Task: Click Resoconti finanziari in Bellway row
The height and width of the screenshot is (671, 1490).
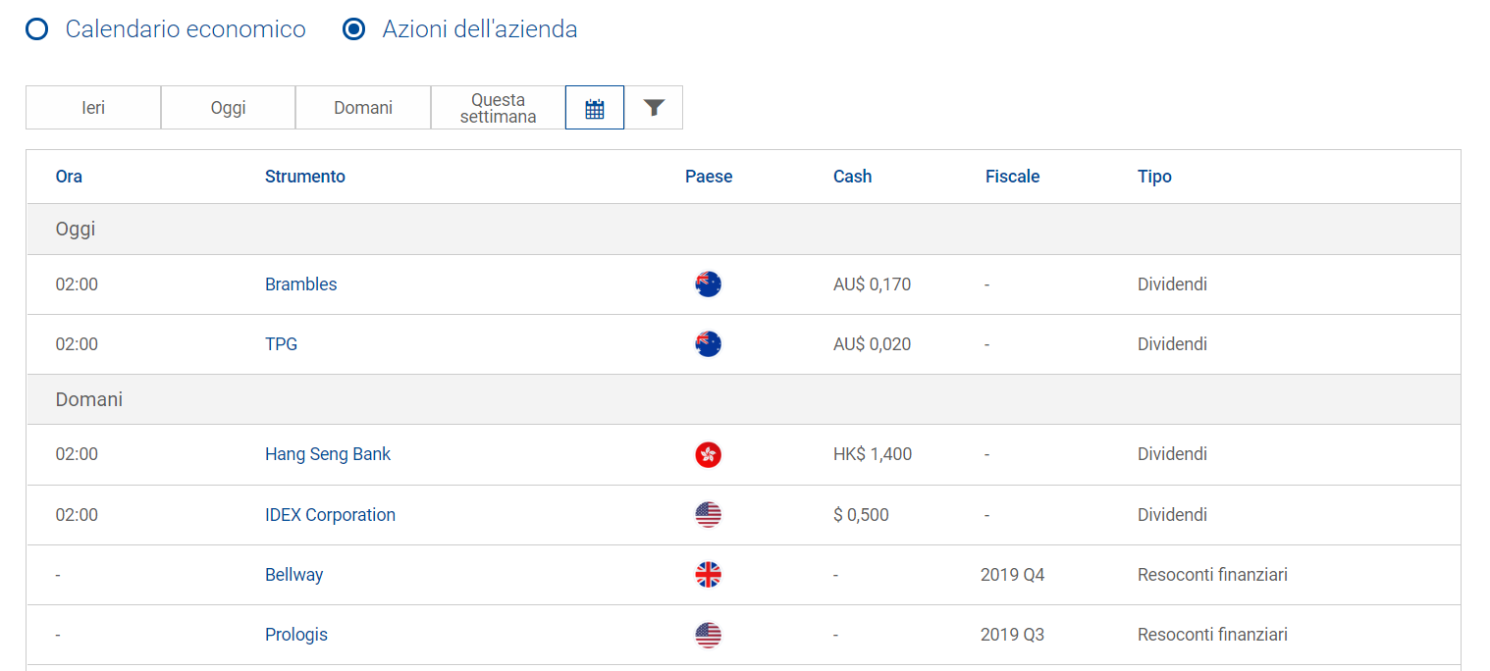Action: pos(1212,575)
